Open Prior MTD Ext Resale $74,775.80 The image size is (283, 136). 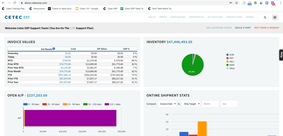[65, 64]
